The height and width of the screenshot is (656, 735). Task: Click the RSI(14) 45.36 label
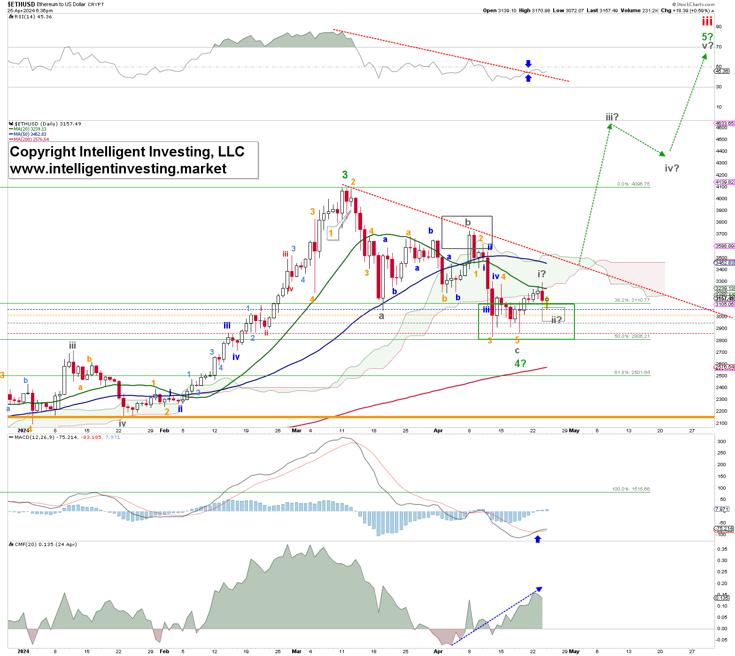pyautogui.click(x=33, y=16)
